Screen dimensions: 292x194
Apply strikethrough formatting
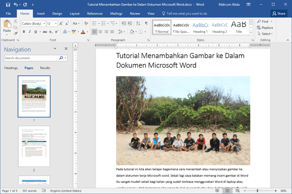45,32
